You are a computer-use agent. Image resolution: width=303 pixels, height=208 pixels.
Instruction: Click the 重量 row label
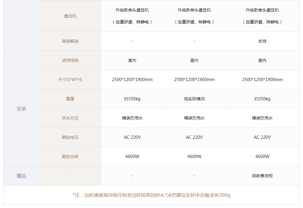pos(70,99)
